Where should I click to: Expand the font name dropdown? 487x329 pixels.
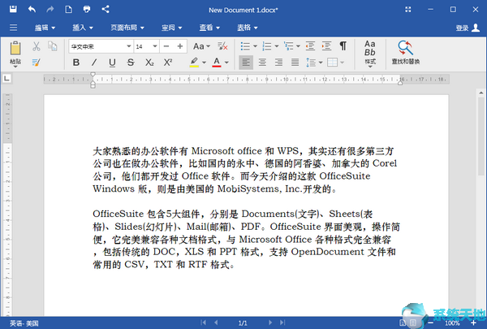click(x=128, y=46)
